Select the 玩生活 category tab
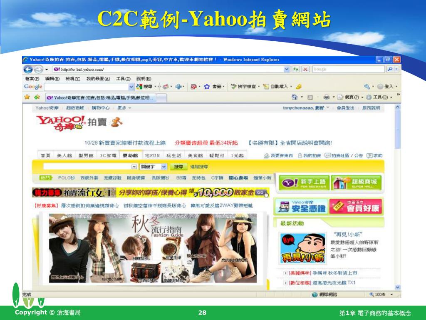 [174, 155]
